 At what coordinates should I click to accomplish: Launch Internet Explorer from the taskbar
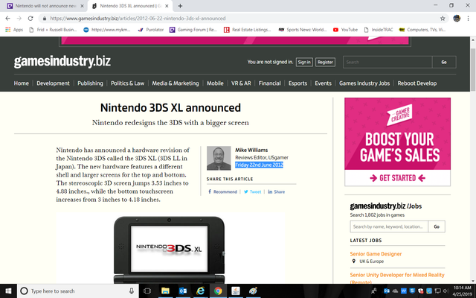coord(200,291)
